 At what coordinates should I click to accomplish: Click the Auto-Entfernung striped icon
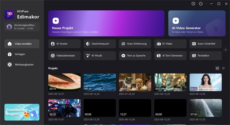point(123,44)
